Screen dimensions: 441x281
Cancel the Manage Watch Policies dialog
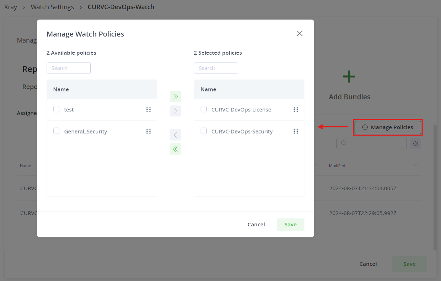[x=256, y=225]
